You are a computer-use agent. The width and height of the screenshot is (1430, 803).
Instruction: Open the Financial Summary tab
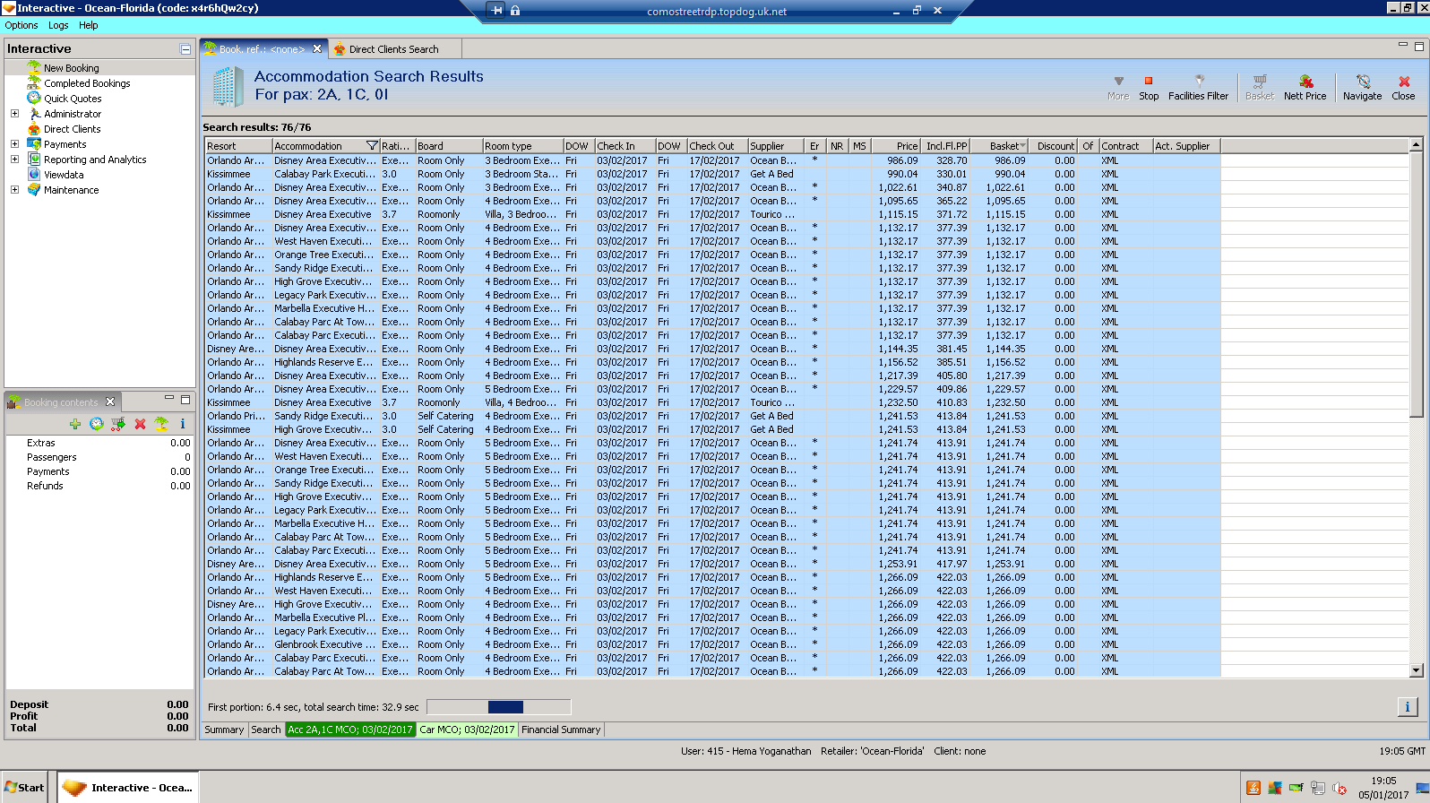point(561,730)
